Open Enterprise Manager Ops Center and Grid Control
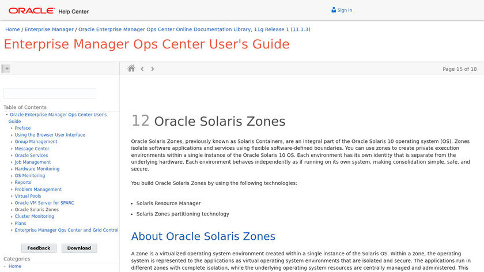 [x=66, y=230]
